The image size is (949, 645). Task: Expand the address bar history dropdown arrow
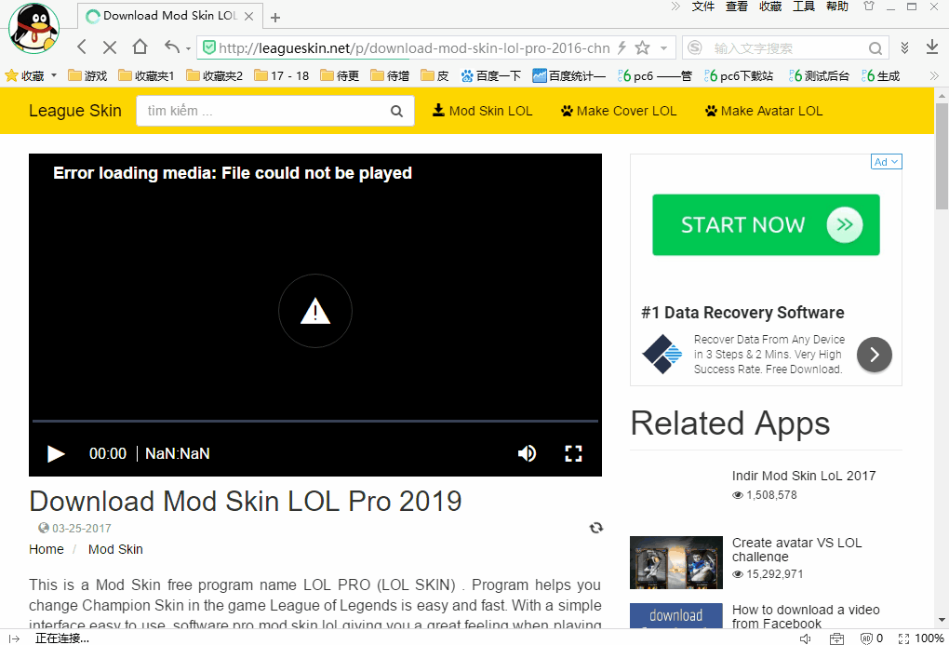tap(664, 47)
